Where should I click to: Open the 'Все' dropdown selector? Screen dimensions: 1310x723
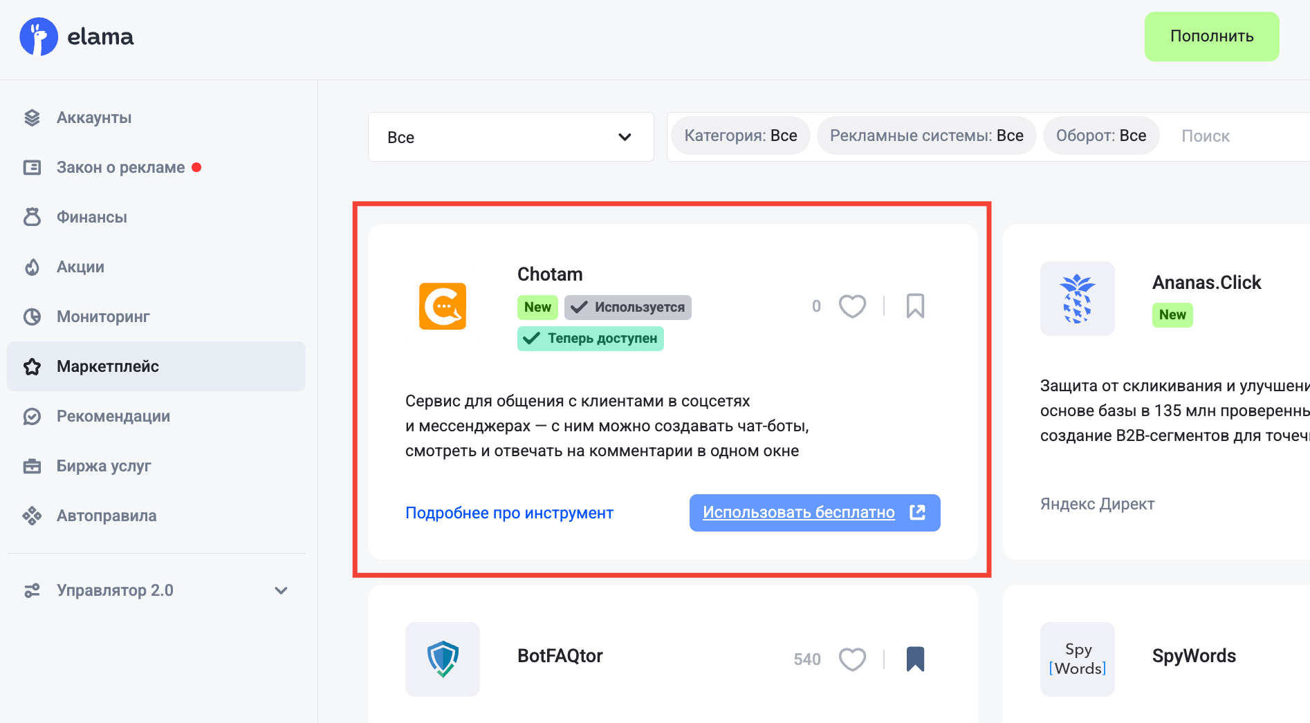point(510,137)
